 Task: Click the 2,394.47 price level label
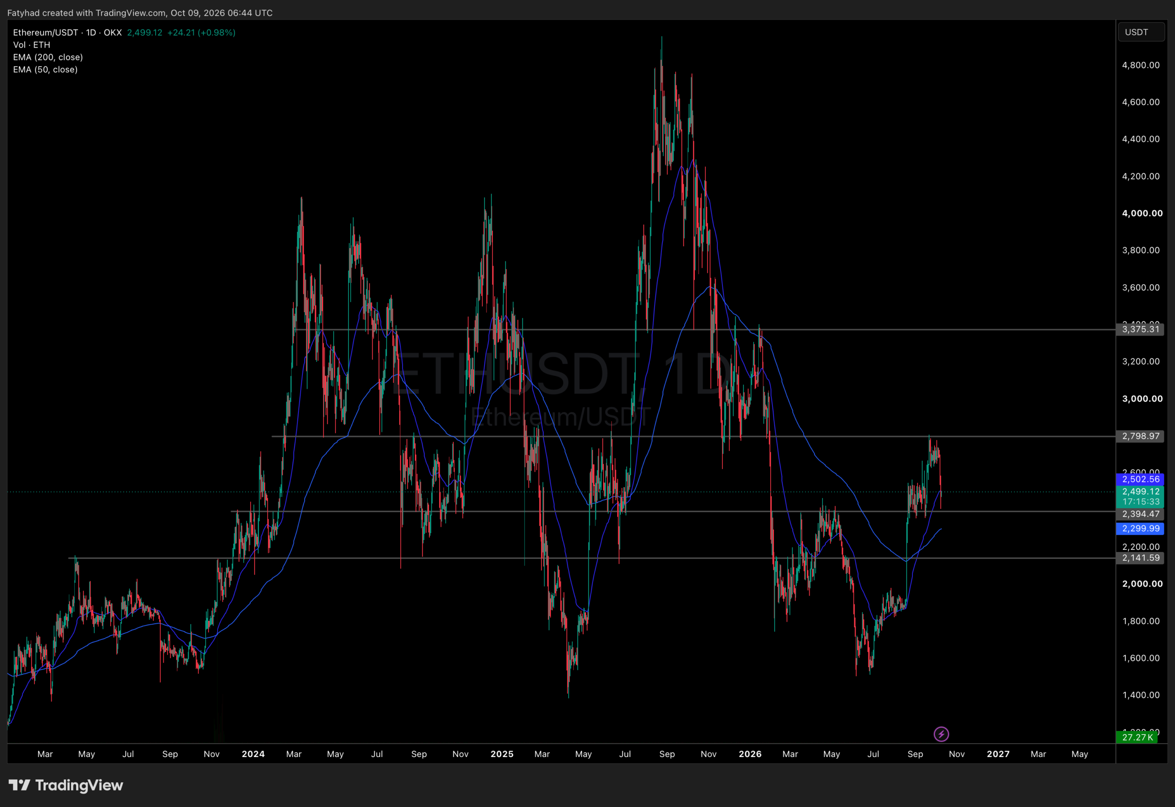tap(1140, 514)
